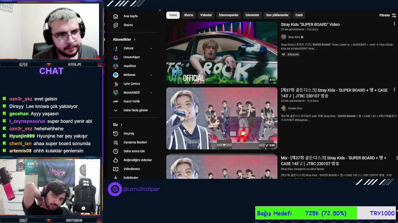Screen dimensions: 398x223
Task: Click the TRY1000 goal amount
Action: pos(382,213)
